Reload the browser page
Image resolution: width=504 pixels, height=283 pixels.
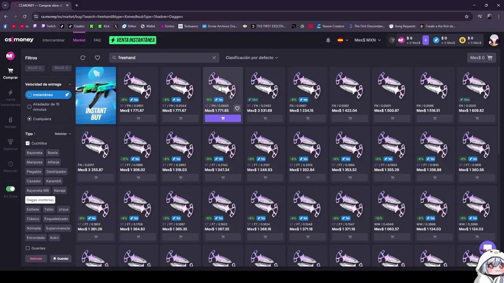click(x=24, y=17)
